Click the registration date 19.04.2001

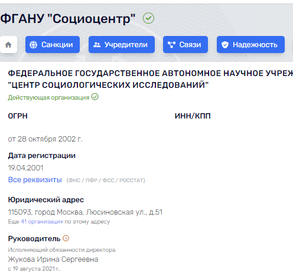[25, 168]
